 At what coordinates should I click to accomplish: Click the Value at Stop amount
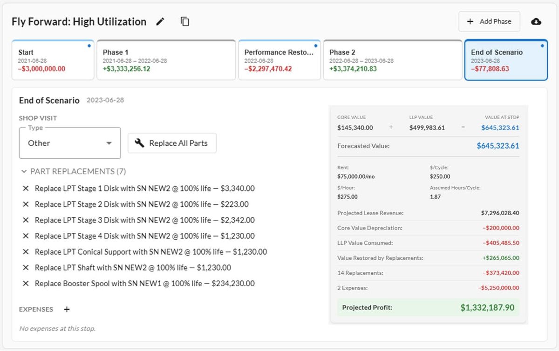500,128
